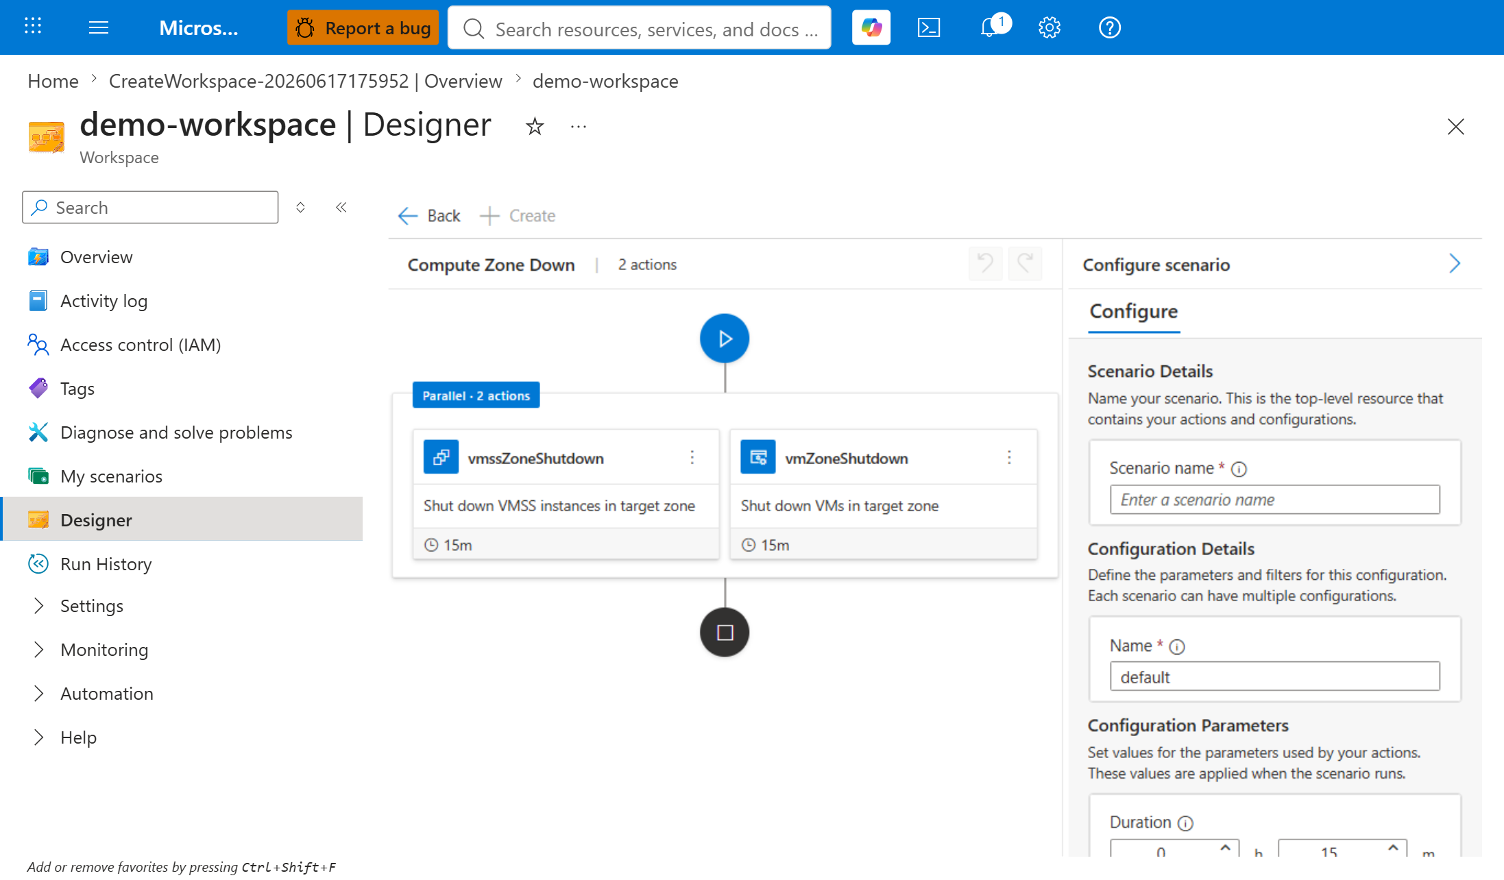Click the vmZoneShutdown 15m duration clock
This screenshot has width=1504, height=880.
749,545
